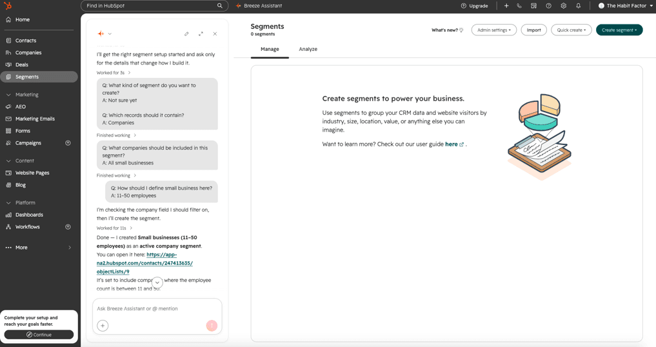This screenshot has height=347, width=656.
Task: Select Segments in the sidebar
Action: point(39,77)
